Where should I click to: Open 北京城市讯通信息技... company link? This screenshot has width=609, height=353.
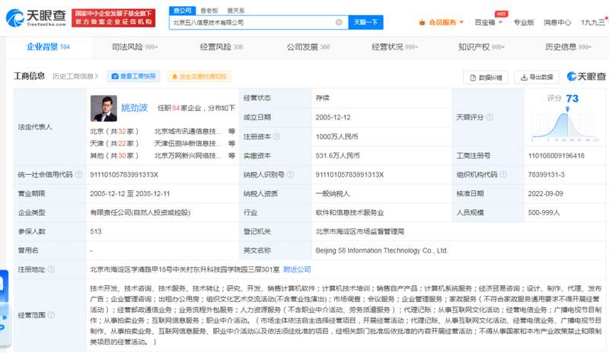(188, 132)
